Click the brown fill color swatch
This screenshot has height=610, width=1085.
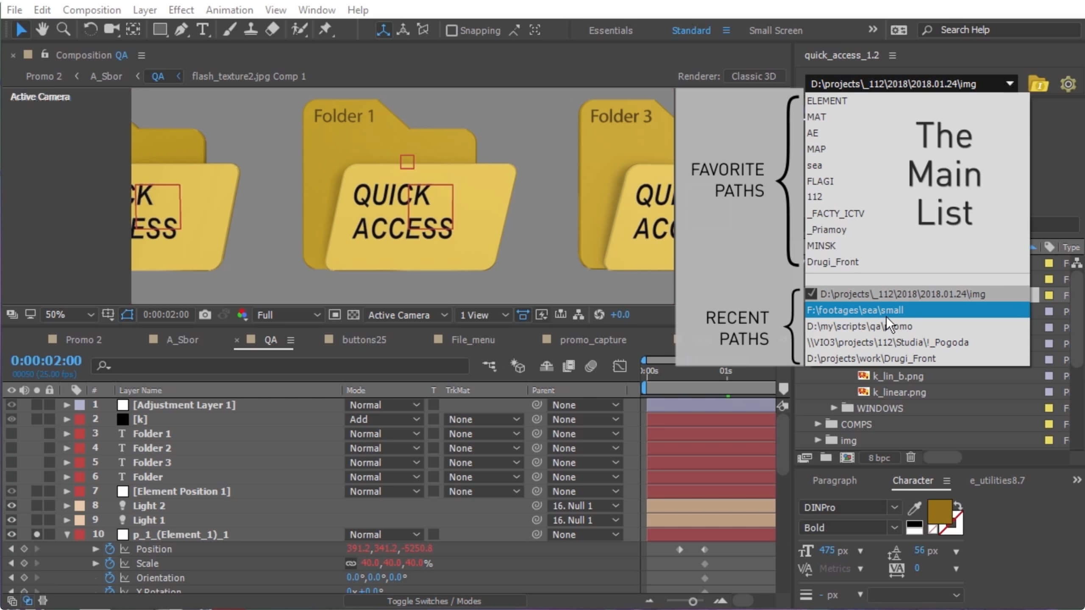click(940, 512)
